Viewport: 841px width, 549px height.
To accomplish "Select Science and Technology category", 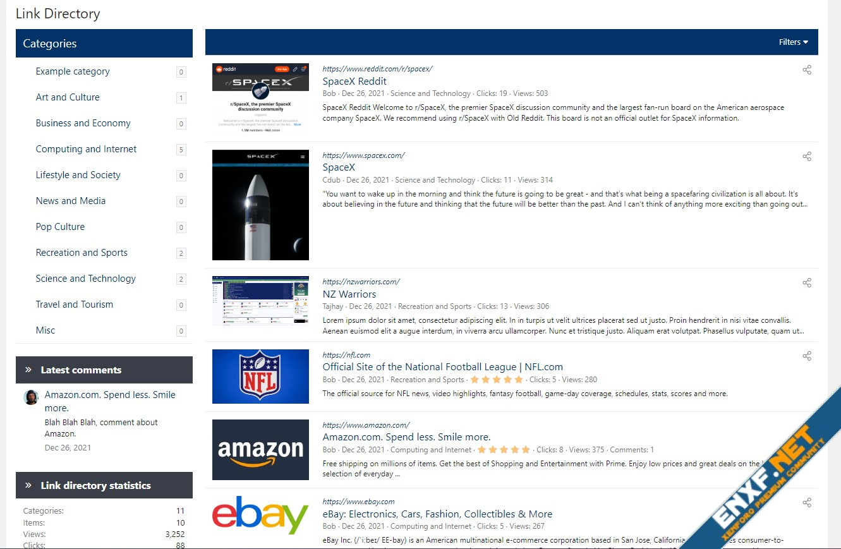I will [x=85, y=279].
